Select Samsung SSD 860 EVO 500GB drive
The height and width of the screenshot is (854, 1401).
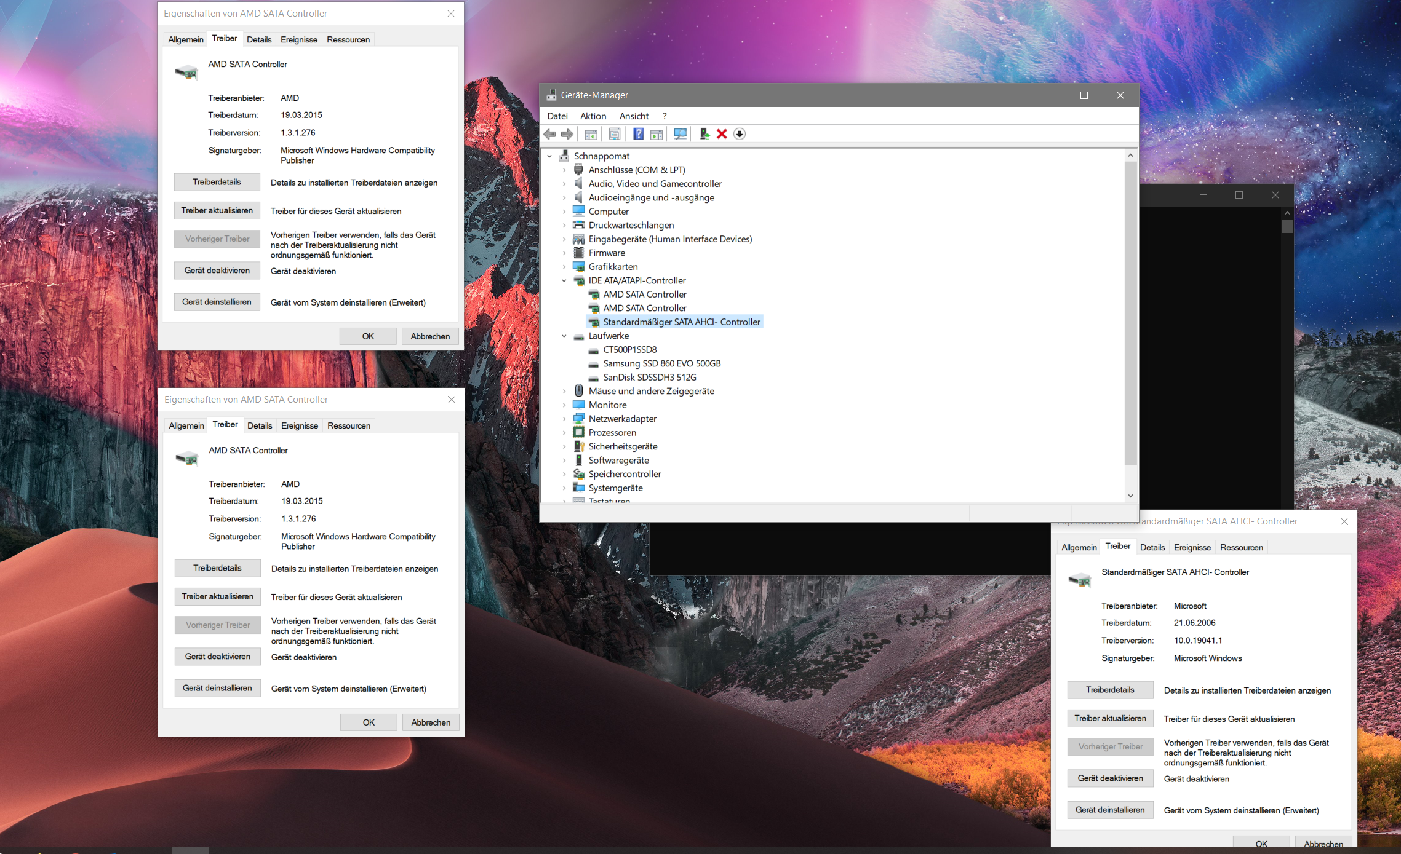(661, 364)
